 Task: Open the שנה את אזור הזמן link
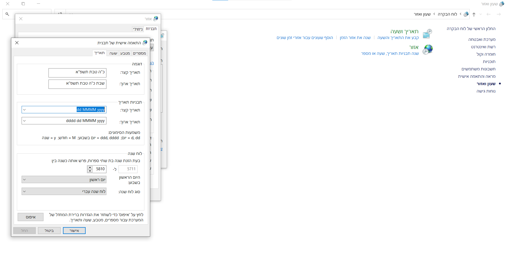355,38
